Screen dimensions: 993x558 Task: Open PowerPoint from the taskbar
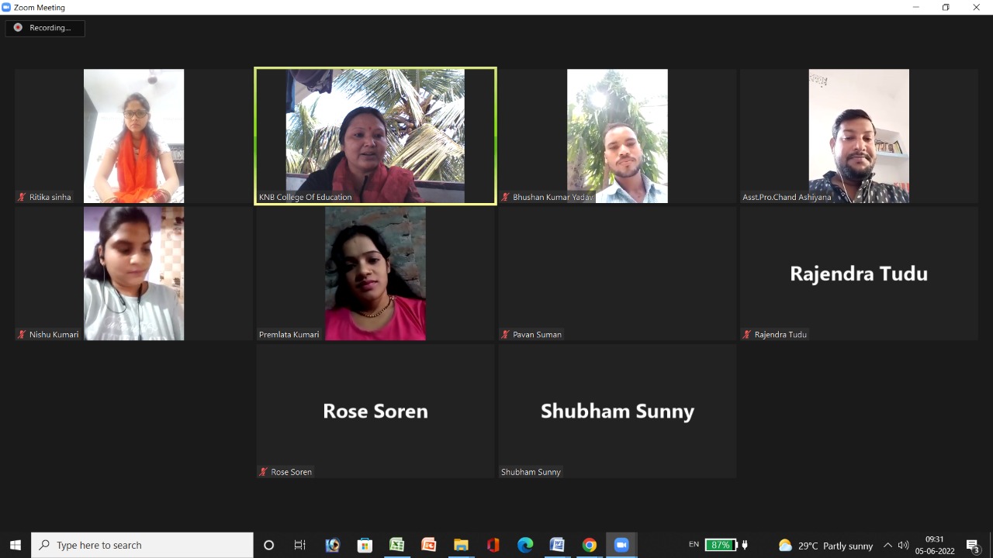tap(428, 545)
